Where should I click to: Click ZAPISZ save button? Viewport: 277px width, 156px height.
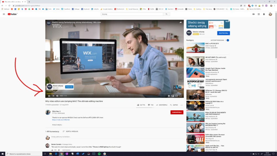click(174, 105)
